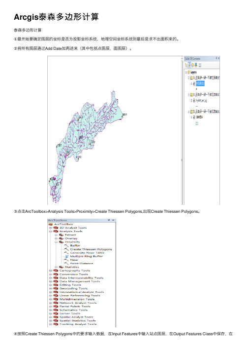Screen dimensions: 248x352
Task: Click the ArcToolbox root toolbox icon
Action: [50, 224]
